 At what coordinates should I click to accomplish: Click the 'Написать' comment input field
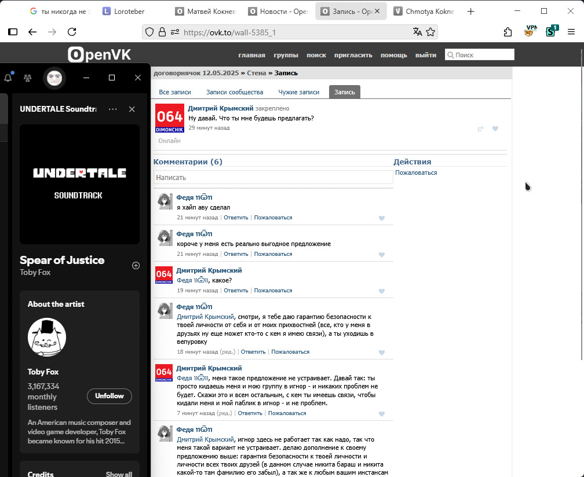click(273, 178)
